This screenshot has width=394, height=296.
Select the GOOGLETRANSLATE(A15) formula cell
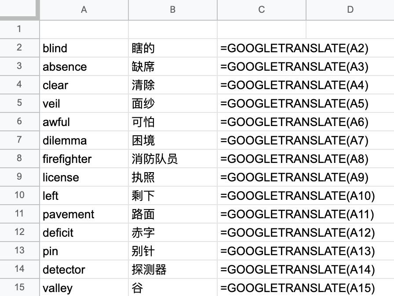(262, 288)
